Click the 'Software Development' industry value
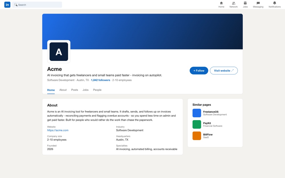The width and height of the screenshot is (285, 178). pos(130,130)
